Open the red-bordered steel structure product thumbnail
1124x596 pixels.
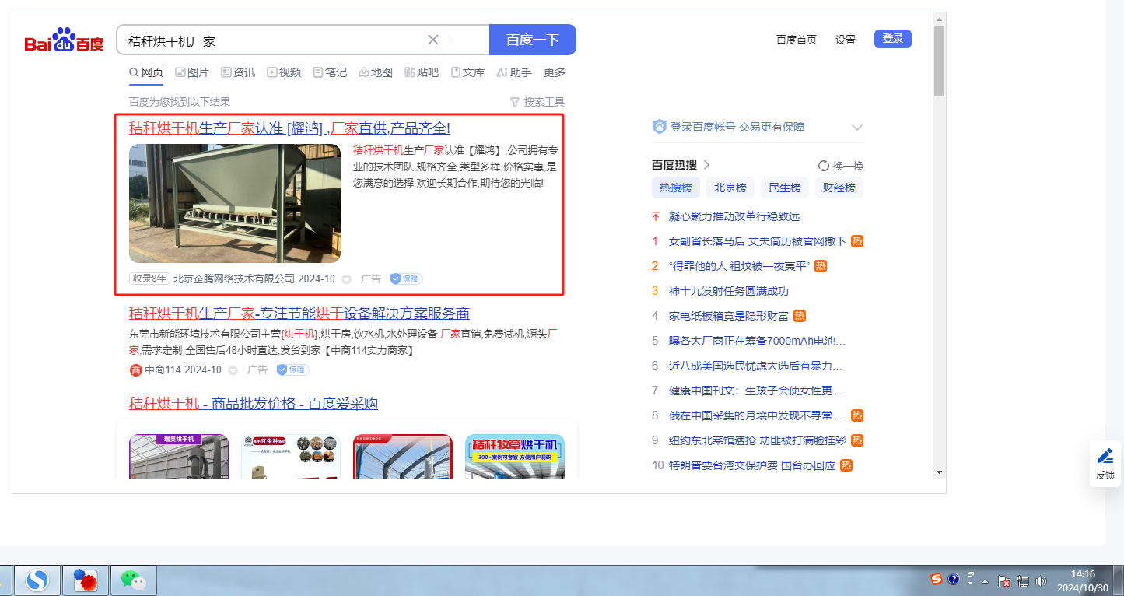tap(403, 457)
